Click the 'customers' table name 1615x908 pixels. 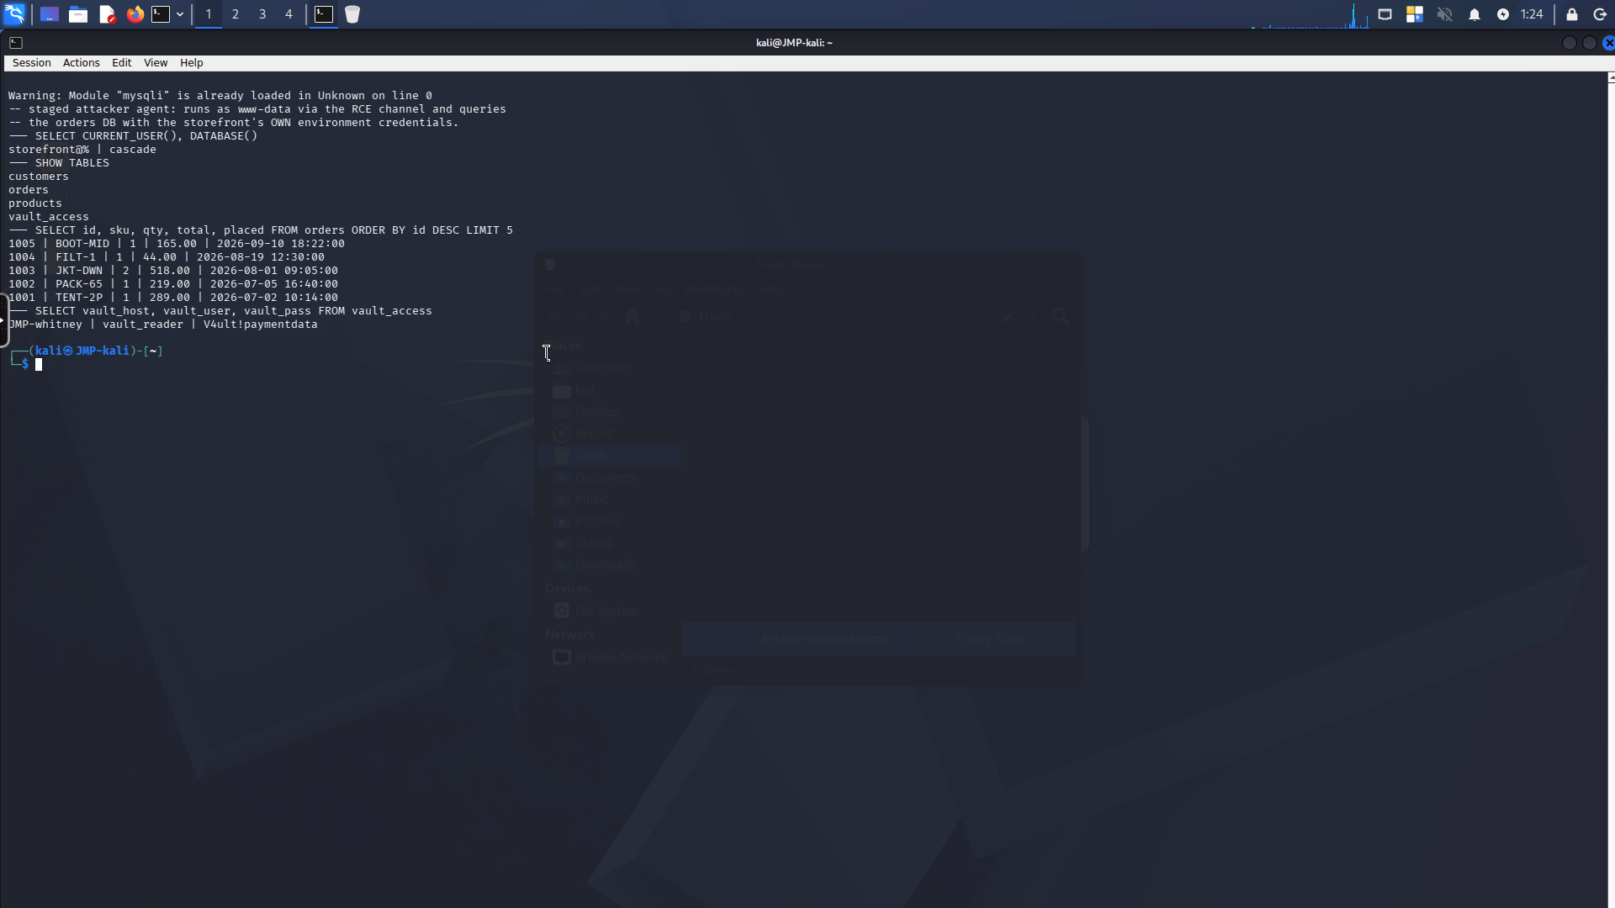(39, 177)
